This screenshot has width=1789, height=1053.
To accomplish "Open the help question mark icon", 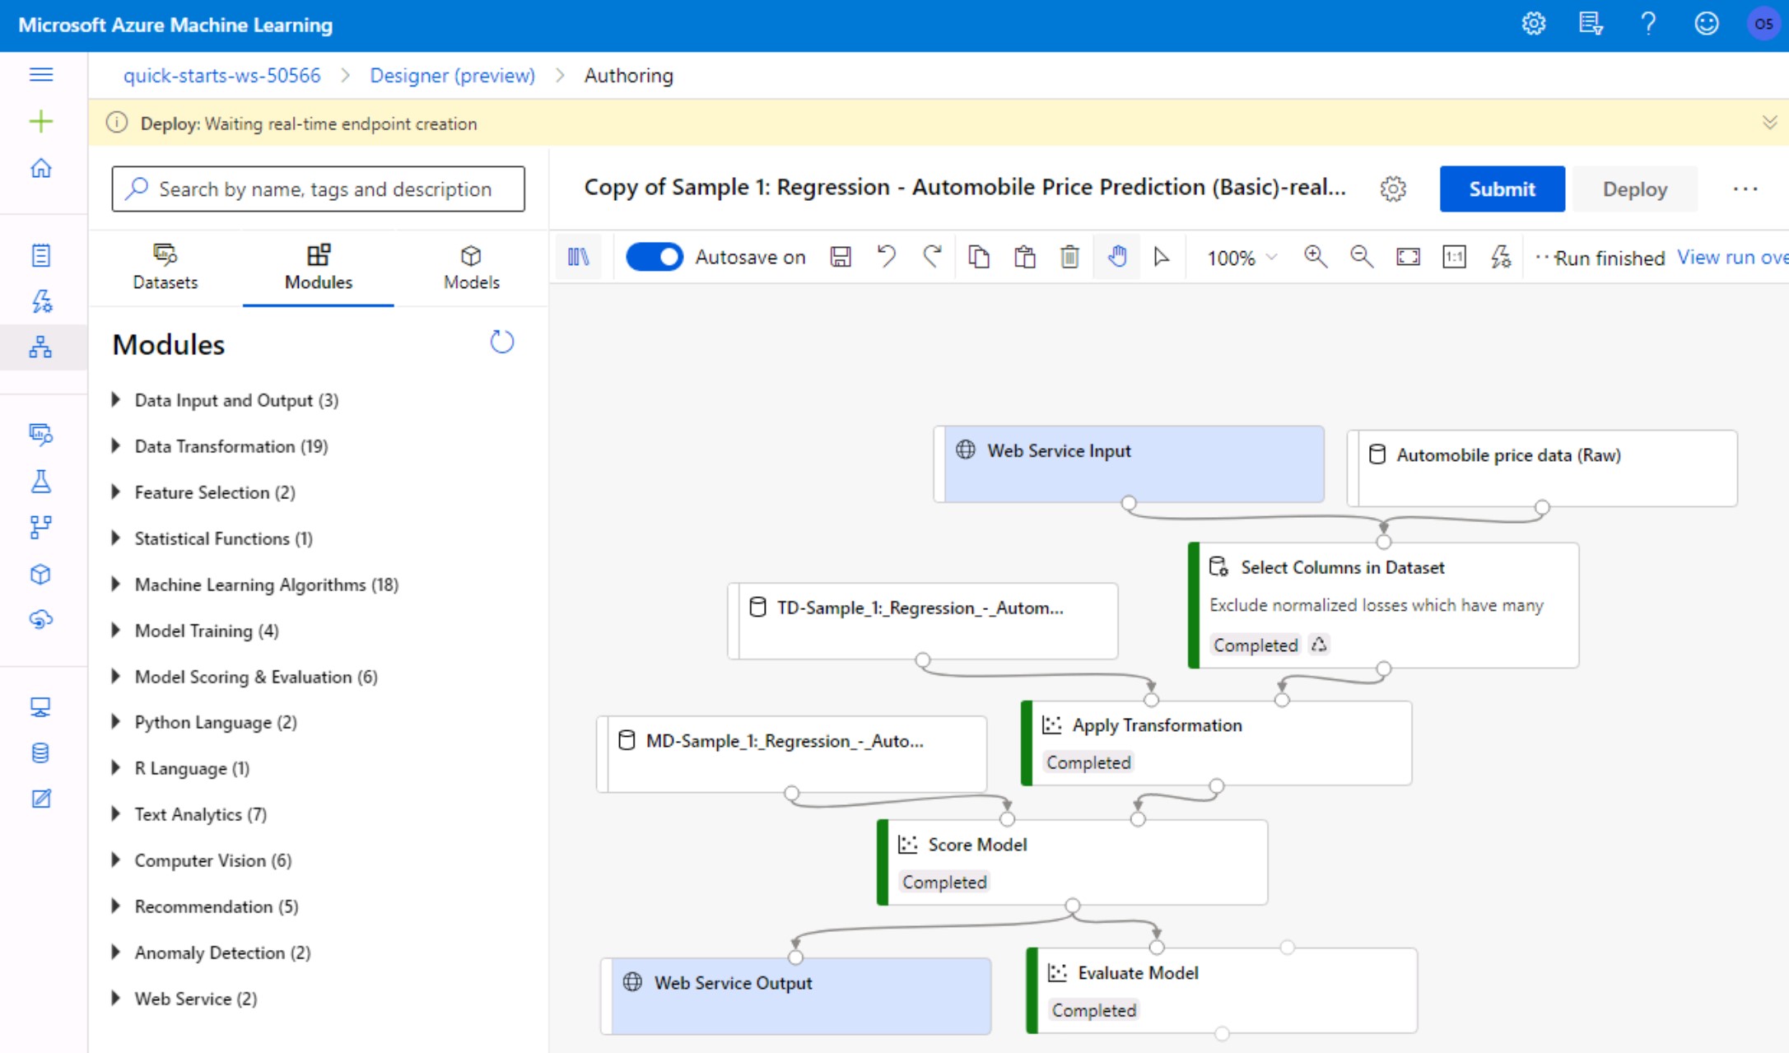I will click(x=1648, y=24).
